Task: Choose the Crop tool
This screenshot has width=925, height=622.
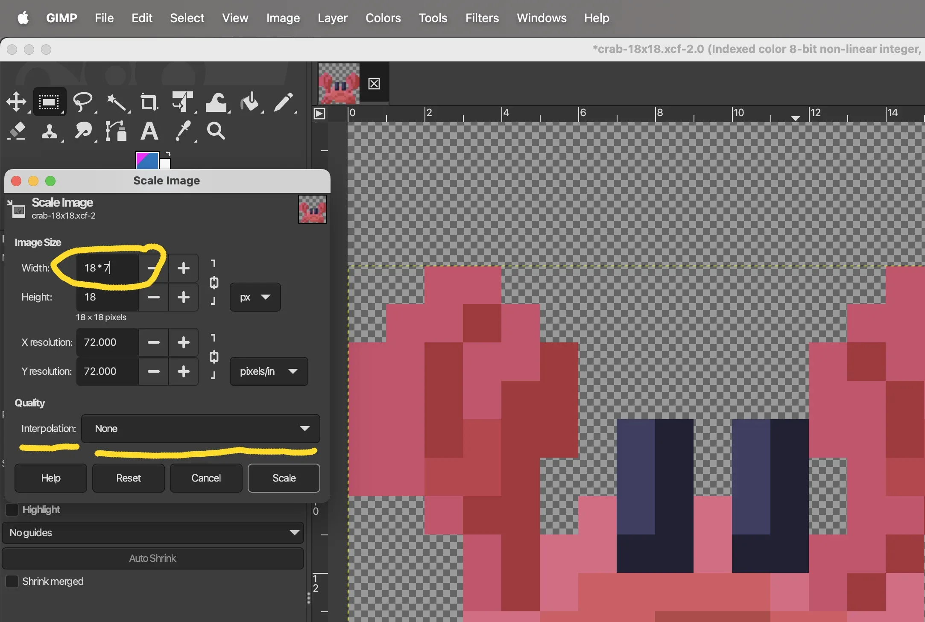Action: click(149, 102)
